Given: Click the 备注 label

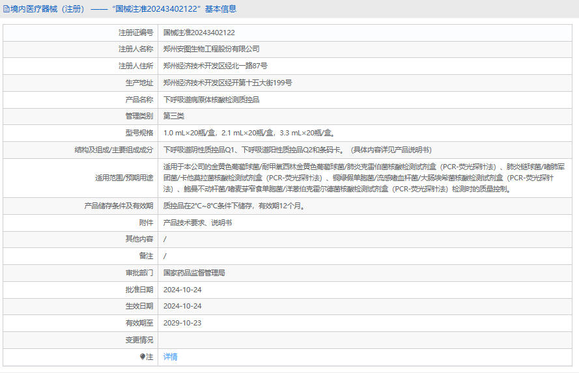Looking at the screenshot, I should [147, 256].
